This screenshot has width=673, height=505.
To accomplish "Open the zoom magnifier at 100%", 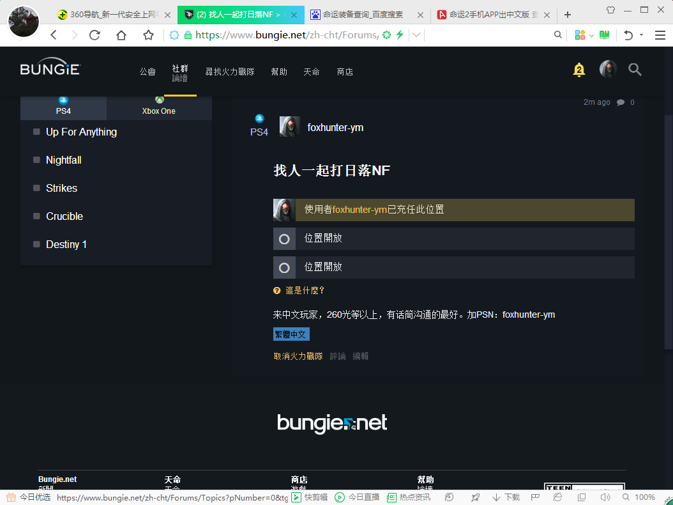I will point(626,497).
